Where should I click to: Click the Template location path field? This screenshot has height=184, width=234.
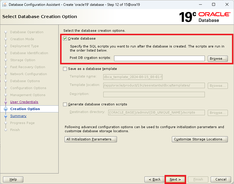[x=154, y=86]
